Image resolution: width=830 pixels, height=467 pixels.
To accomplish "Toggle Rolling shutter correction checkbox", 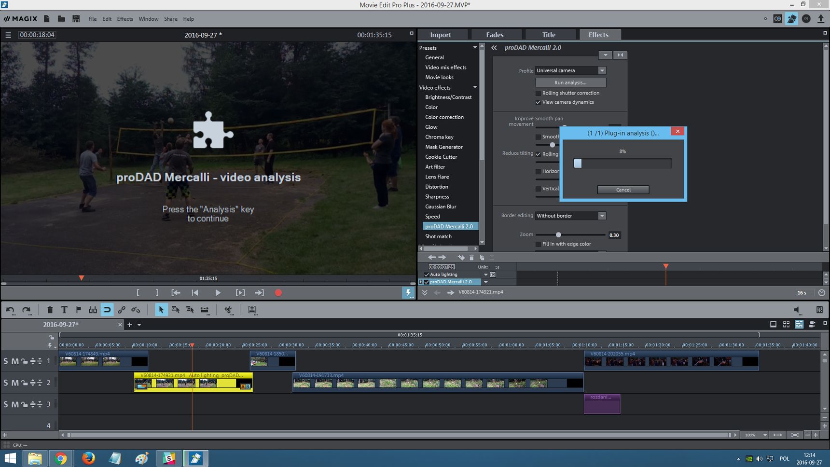I will click(538, 93).
